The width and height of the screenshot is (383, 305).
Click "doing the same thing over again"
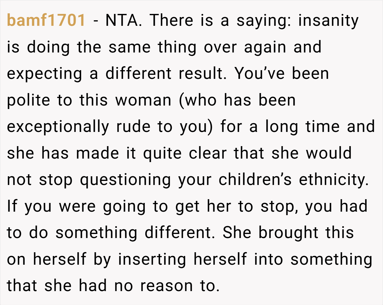156,47
